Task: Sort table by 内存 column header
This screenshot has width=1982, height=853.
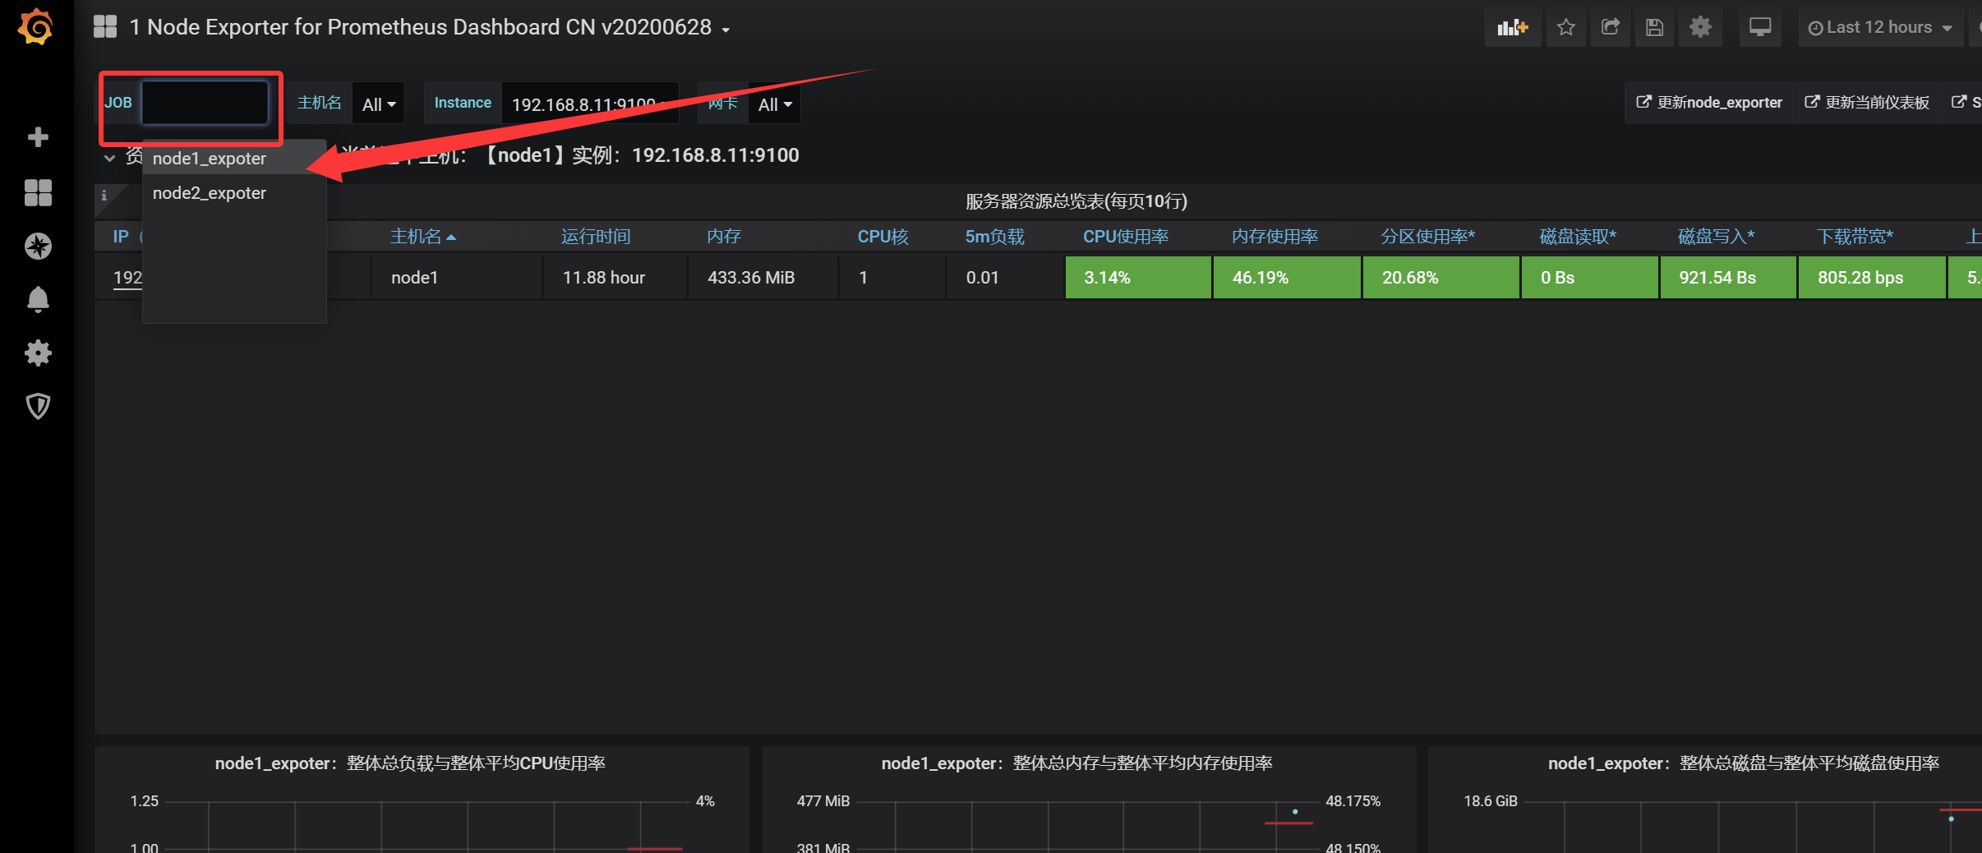Action: tap(723, 237)
